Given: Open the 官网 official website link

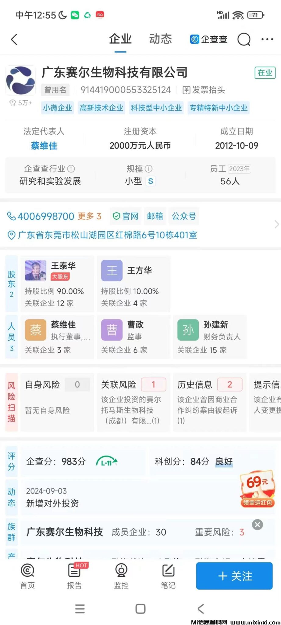Looking at the screenshot, I should (126, 216).
